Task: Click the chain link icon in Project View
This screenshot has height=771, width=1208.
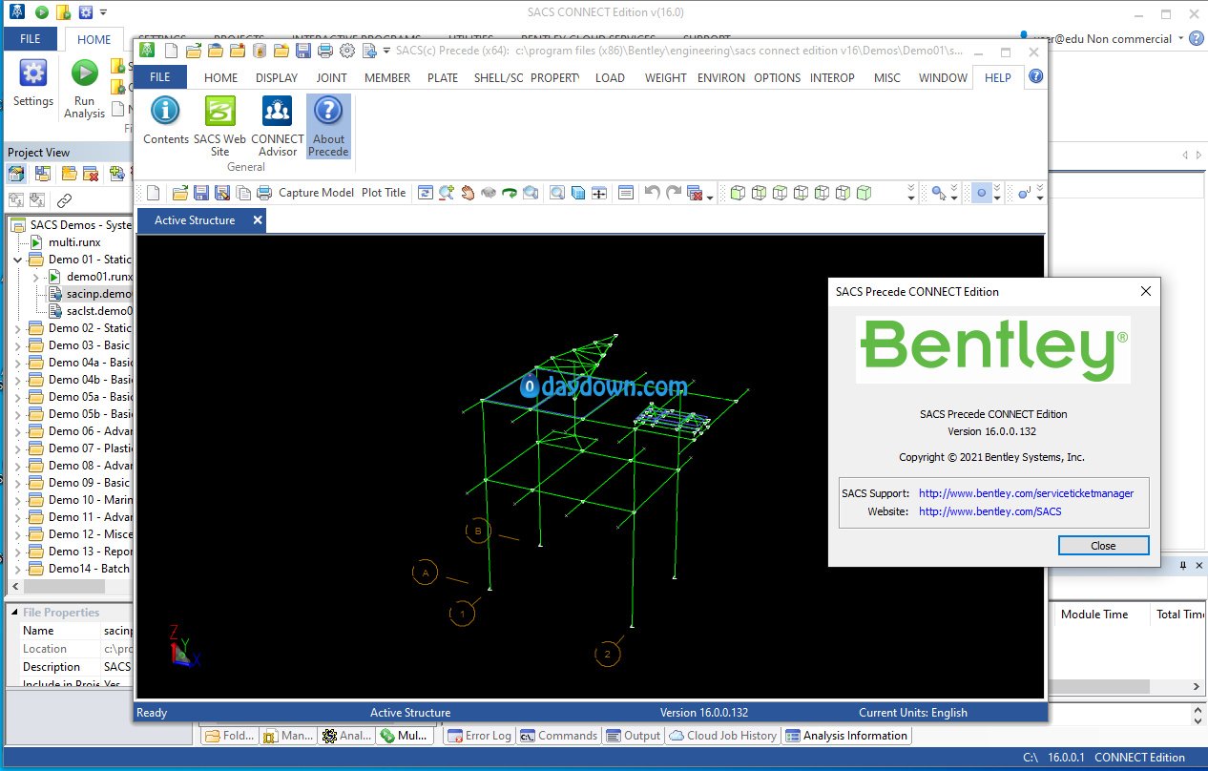Action: point(64,200)
